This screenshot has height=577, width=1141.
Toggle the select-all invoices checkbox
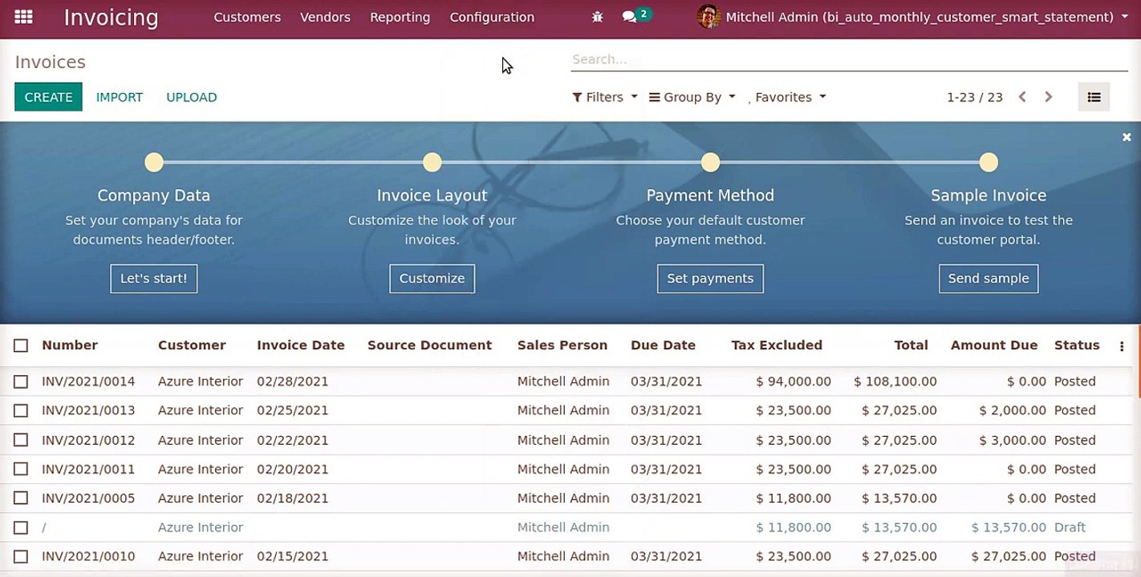(21, 345)
